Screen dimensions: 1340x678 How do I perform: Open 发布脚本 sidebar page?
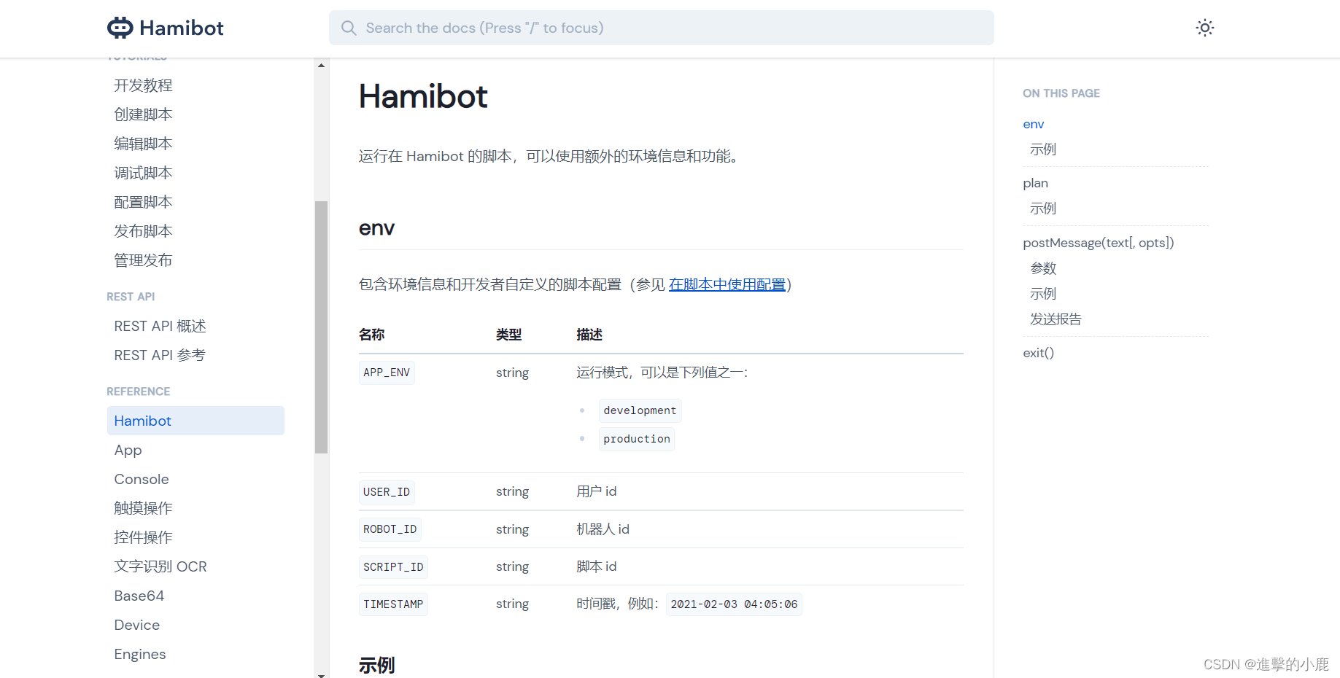tap(143, 231)
